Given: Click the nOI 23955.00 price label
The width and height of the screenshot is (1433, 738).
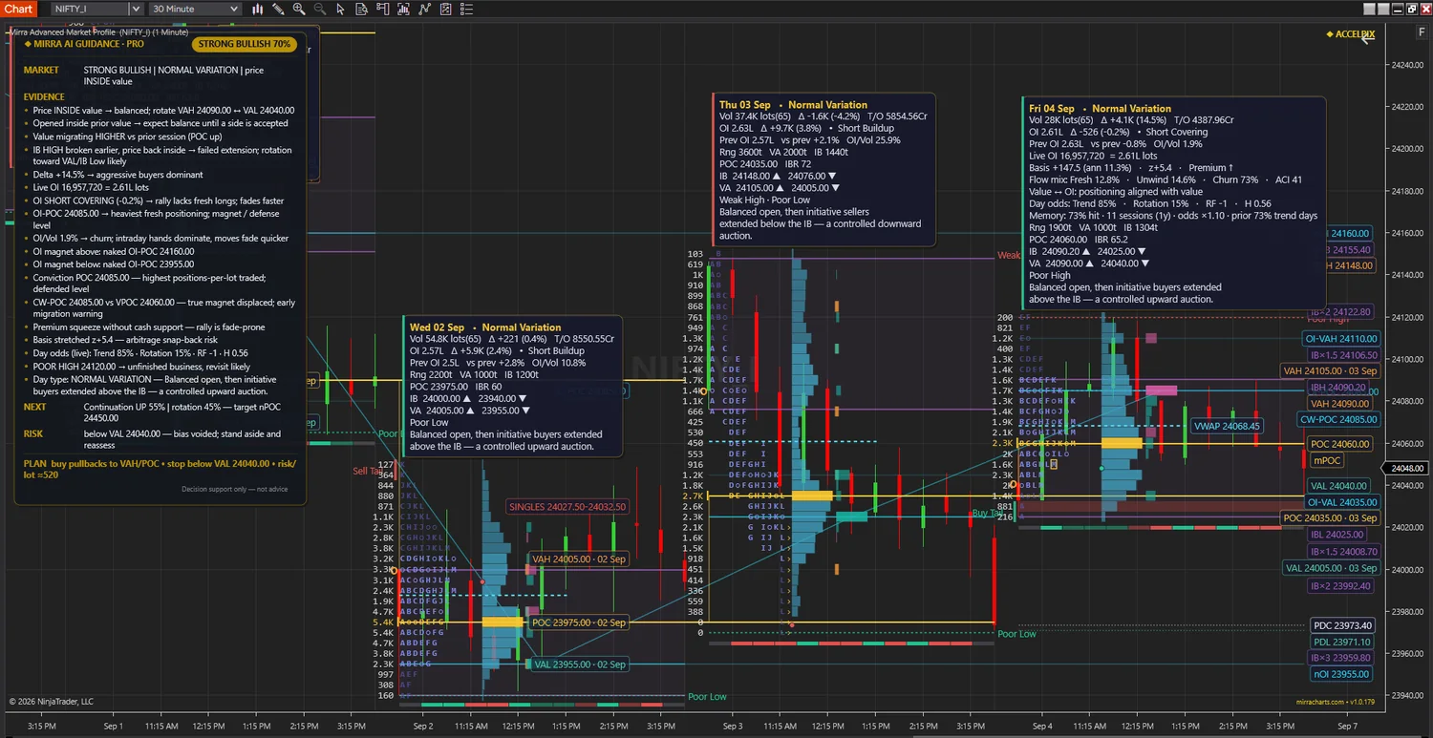Looking at the screenshot, I should [1342, 674].
